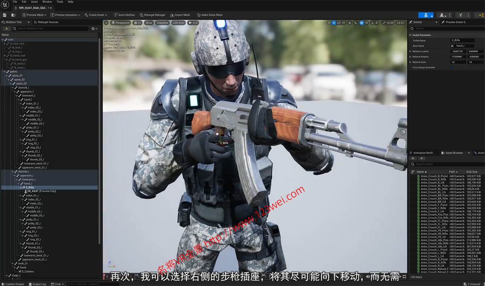Open the Window menu
485x286 pixels.
(x=47, y=2)
